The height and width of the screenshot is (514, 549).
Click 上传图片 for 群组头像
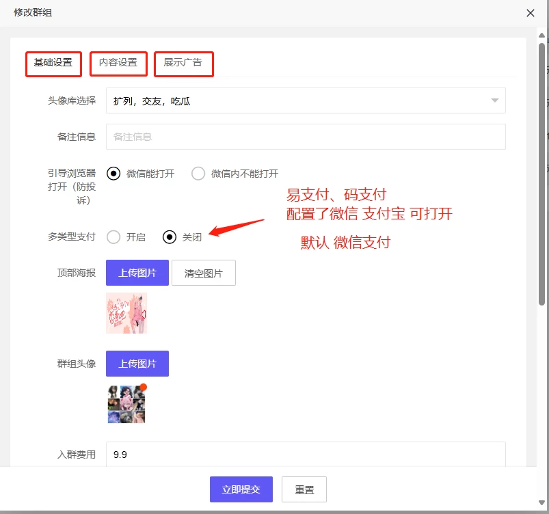(137, 364)
